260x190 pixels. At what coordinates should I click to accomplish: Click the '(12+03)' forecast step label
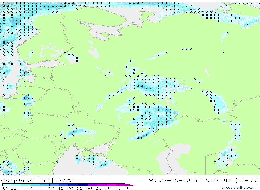coord(247,180)
